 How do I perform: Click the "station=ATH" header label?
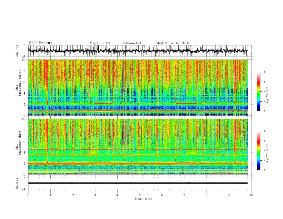(x=133, y=43)
